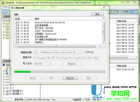Enable the 刻录校验 checkbox
Image resolution: width=140 pixels, height=102 pixels.
click(83, 52)
